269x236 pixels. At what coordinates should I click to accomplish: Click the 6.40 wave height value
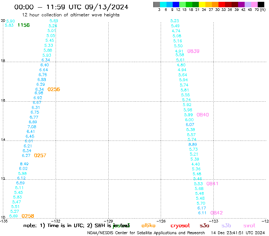[x=45, y=65]
